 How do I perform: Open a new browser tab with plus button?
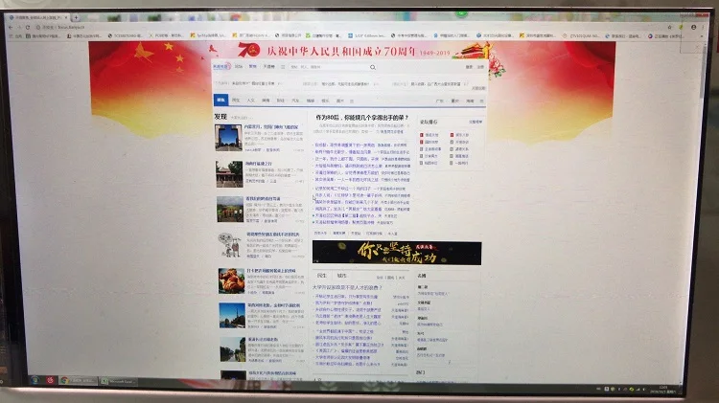click(76, 18)
